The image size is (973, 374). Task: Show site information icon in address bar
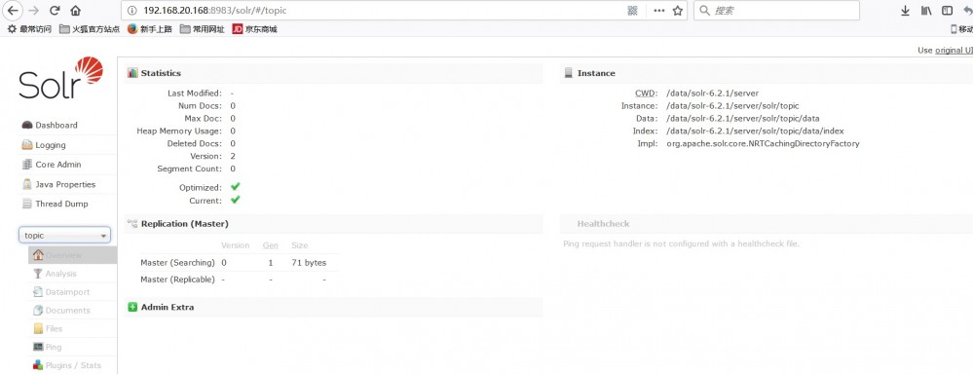pos(131,11)
